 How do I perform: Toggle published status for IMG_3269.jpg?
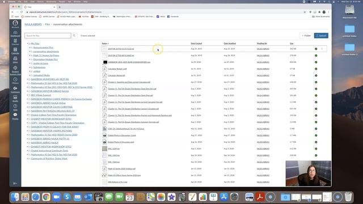click(x=316, y=148)
